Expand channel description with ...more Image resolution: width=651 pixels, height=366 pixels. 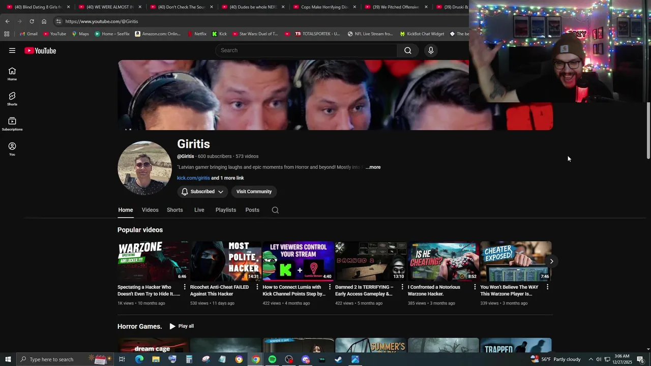coord(373,167)
